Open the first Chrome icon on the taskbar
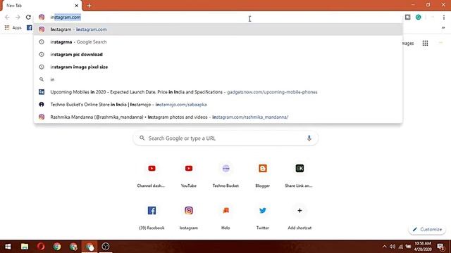 click(57, 247)
